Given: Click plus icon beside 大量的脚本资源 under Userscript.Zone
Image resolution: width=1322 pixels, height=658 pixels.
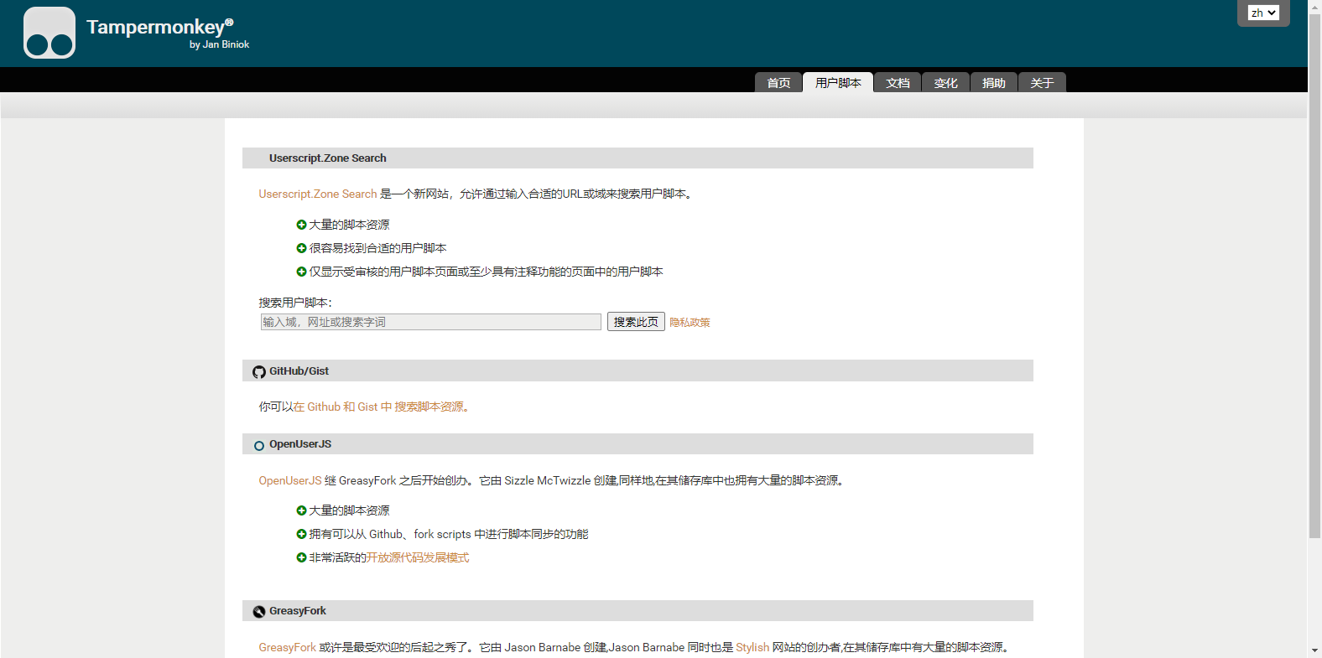Looking at the screenshot, I should point(301,225).
